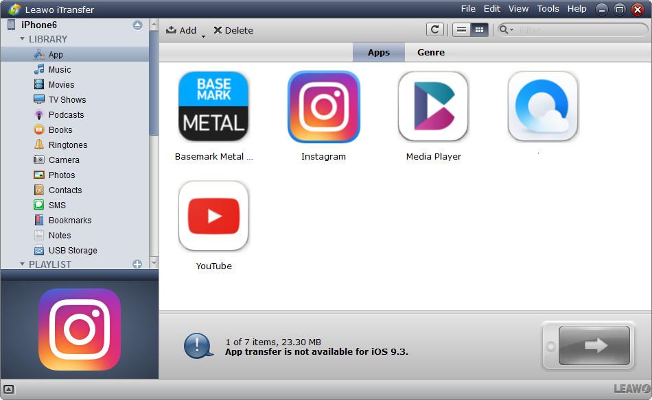Collapse the PLAYLIST section
This screenshot has width=652, height=400.
tap(22, 264)
